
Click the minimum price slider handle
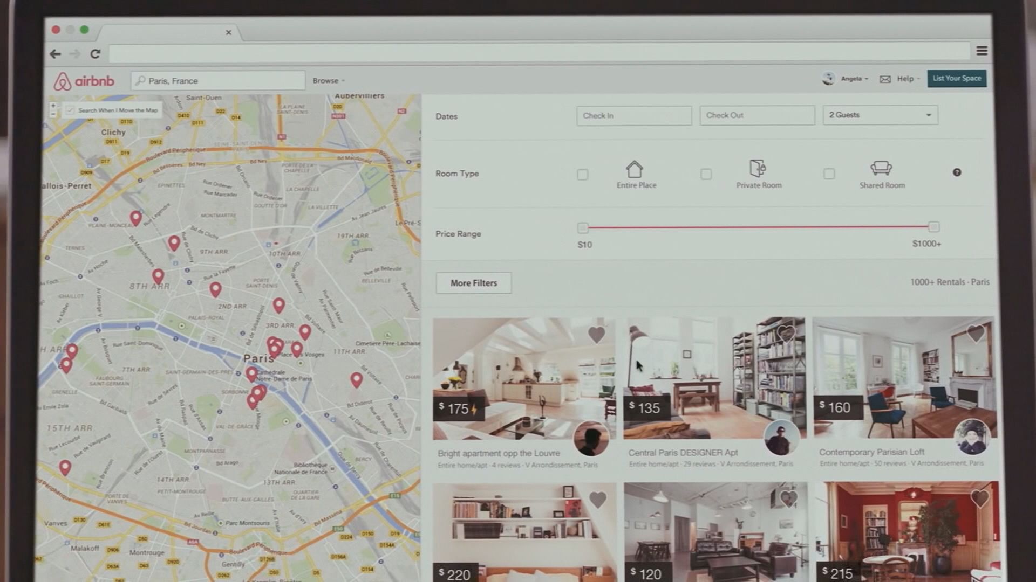[582, 228]
